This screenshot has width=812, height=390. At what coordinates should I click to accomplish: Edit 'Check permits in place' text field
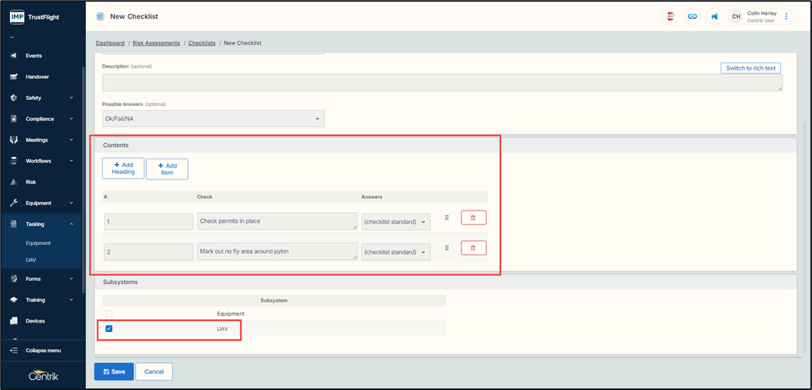point(278,221)
